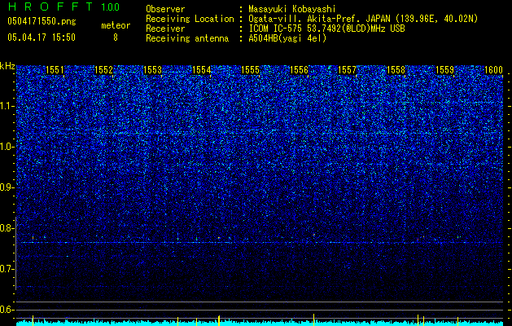Select the meteor count value 8
This screenshot has height=326, width=512.
(116, 37)
